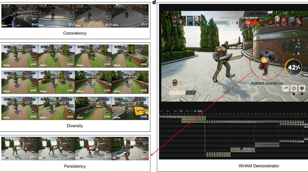
Task: Open yellow car thumbnail in bottom Diversity row
Action: click(130, 109)
